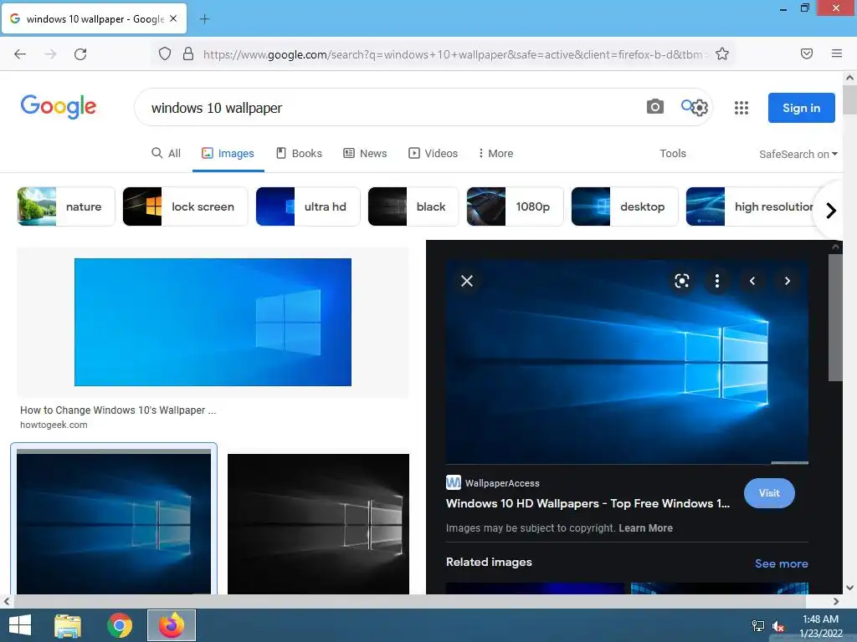Open the quick settings gear icon

tap(700, 108)
